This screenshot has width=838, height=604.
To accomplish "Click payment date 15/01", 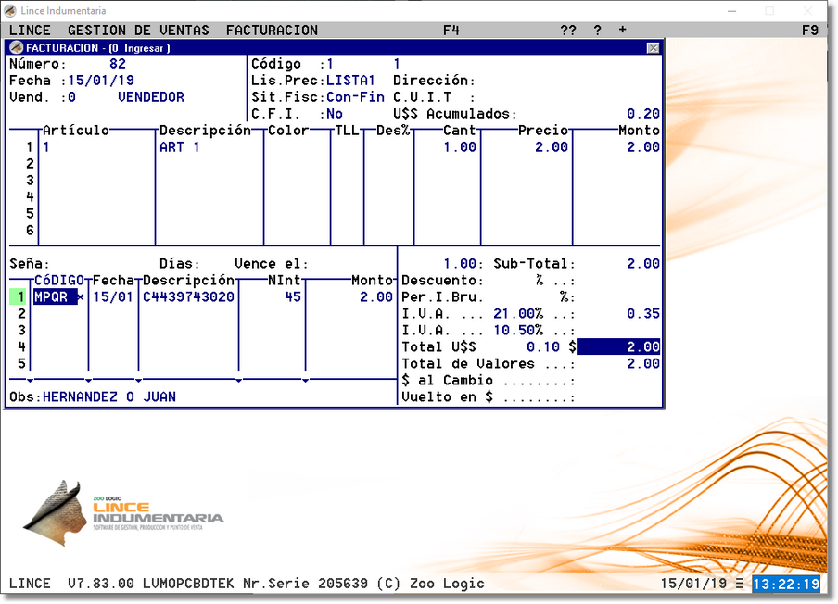I will click(x=113, y=297).
